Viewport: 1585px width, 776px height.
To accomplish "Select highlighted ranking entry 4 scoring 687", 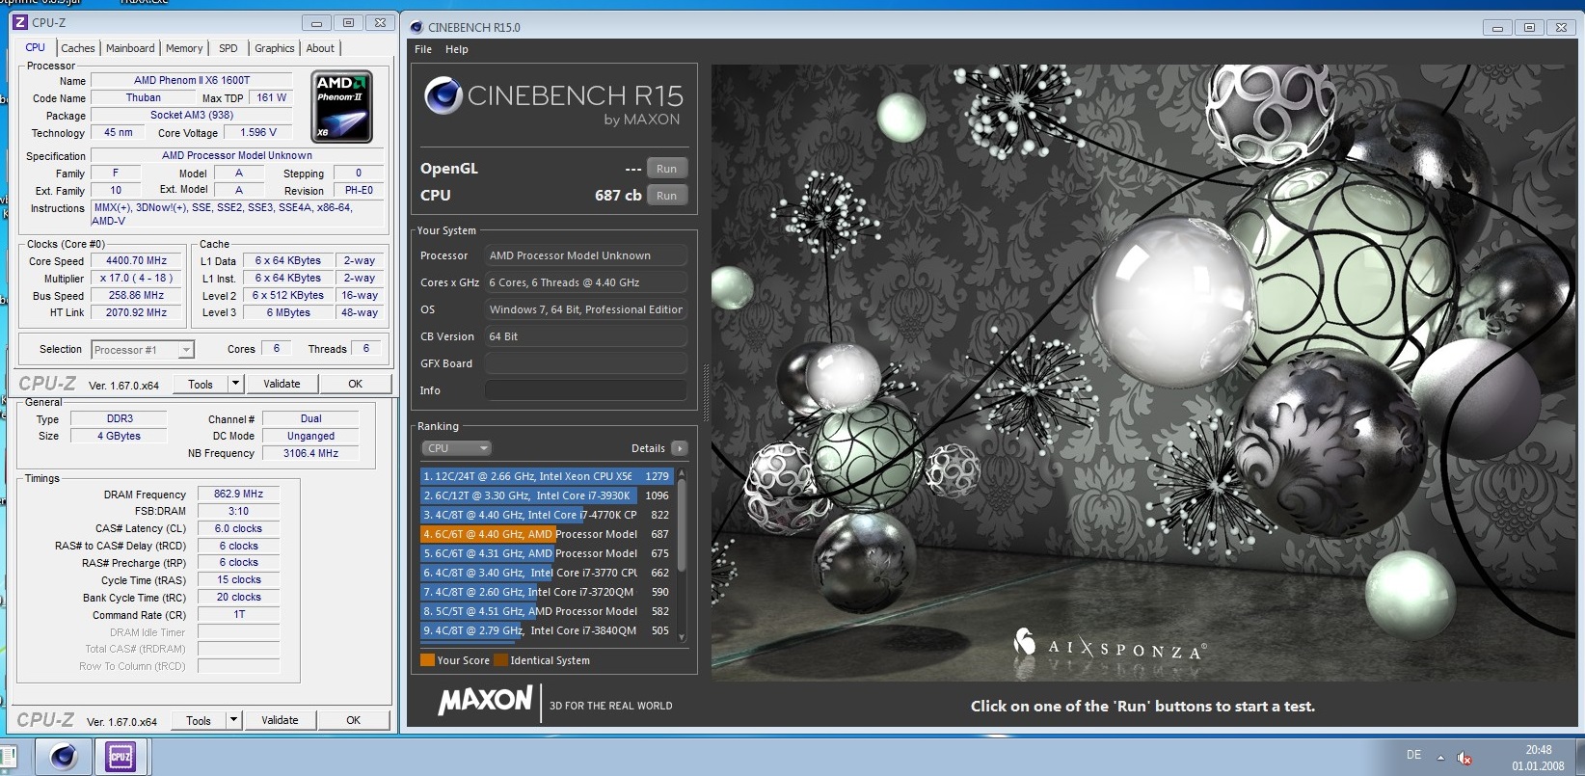I will tap(547, 534).
